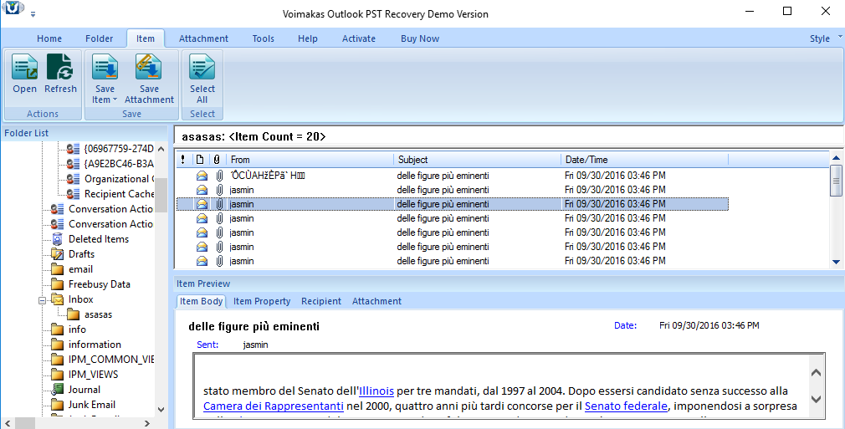Maximize the PST Recovery window

787,12
